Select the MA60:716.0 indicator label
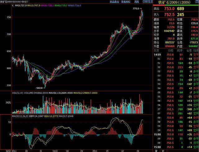199x152 pixels. [74, 6]
